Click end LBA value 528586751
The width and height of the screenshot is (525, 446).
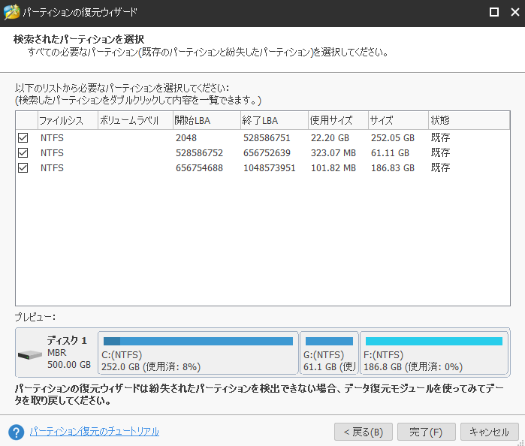[267, 138]
